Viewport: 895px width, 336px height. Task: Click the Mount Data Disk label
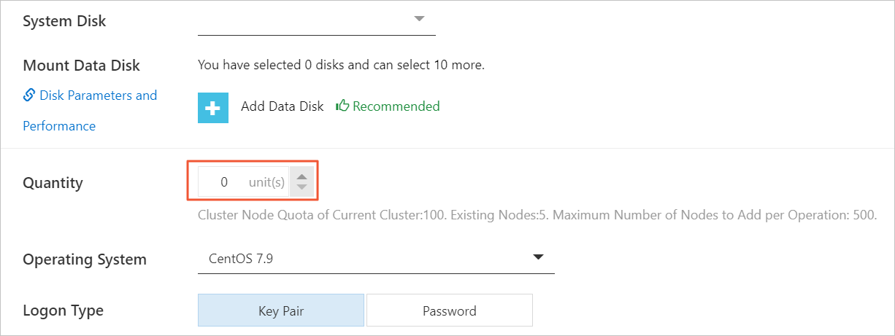(82, 66)
